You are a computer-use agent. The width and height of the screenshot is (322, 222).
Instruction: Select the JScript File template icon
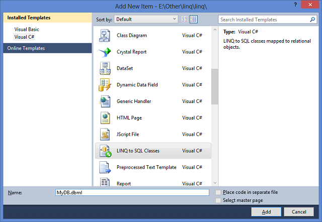point(105,134)
